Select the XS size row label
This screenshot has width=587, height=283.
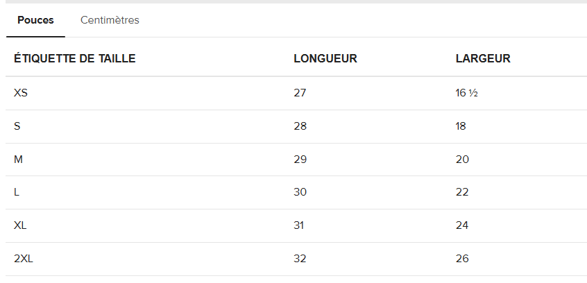[21, 93]
